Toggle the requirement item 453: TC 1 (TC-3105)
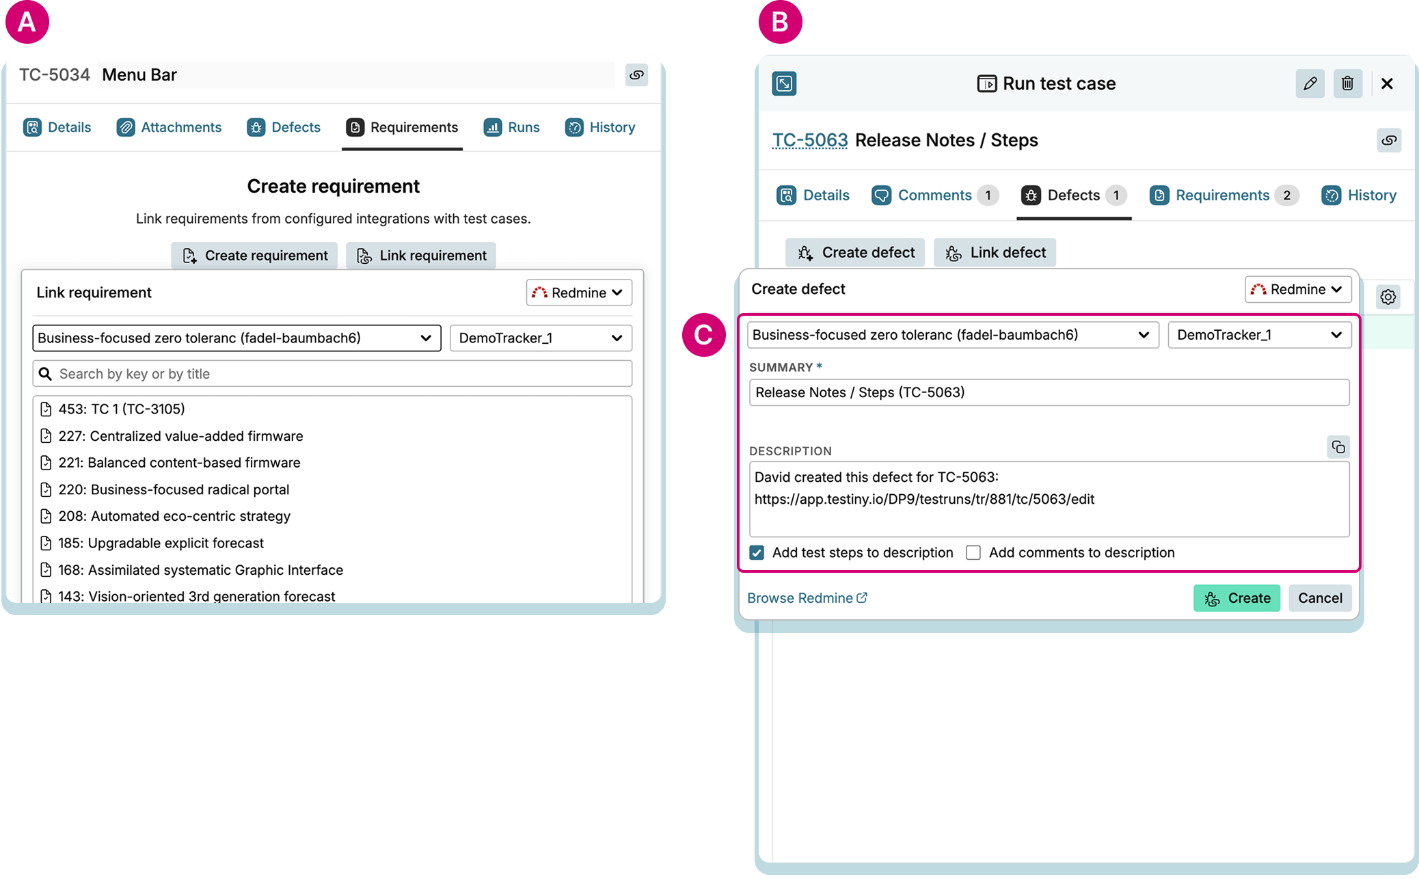Image resolution: width=1419 pixels, height=879 pixels. click(121, 409)
